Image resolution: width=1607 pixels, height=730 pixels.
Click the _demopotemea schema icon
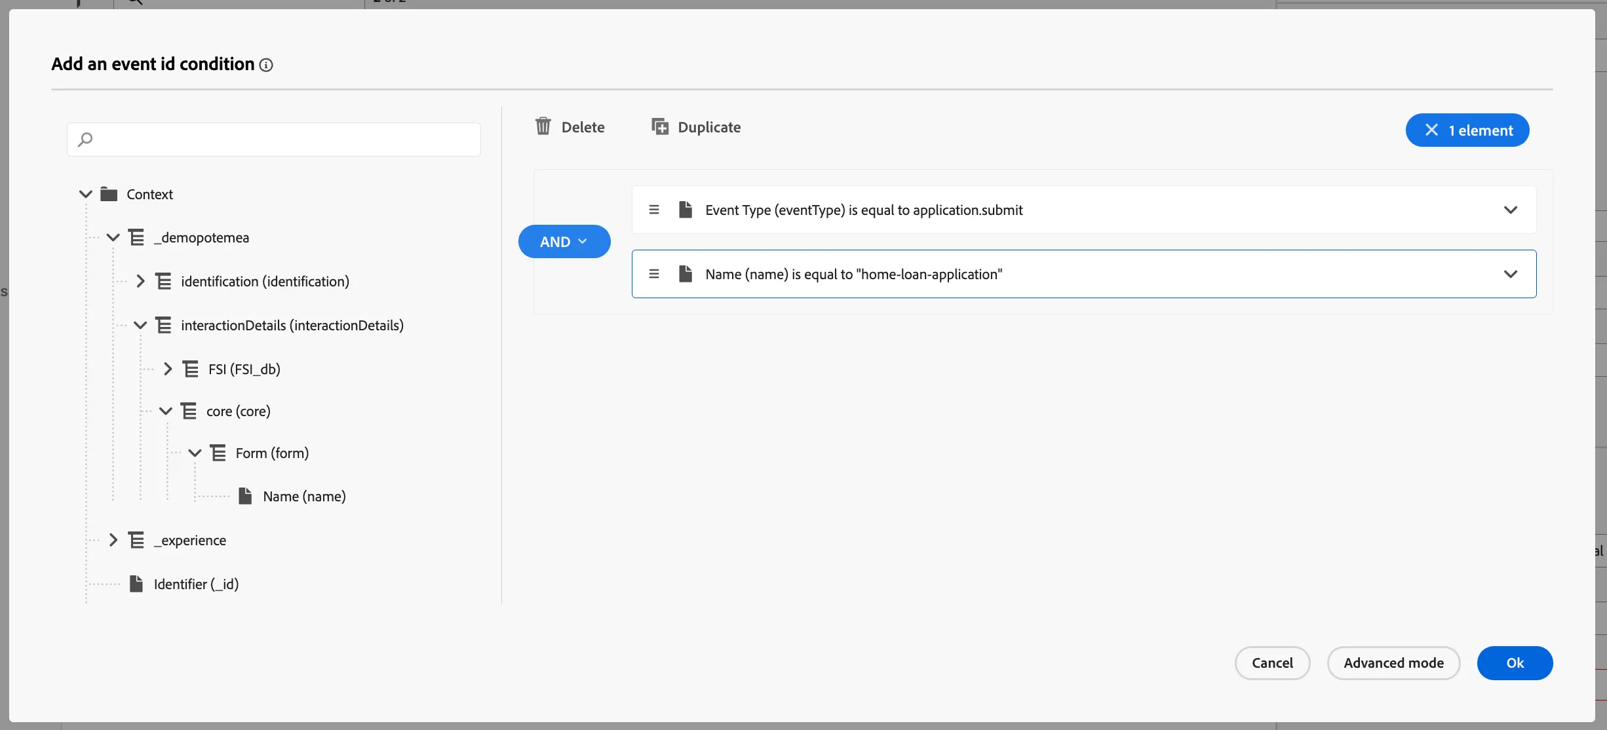(x=136, y=237)
